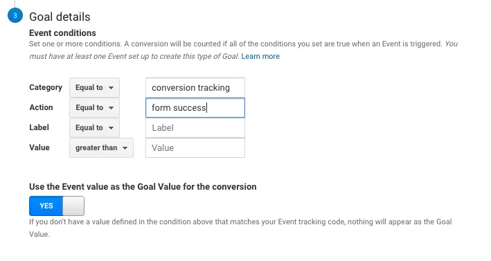Viewport: 491px width, 261px height.
Task: Click the Goal Value help text below the switch
Action: tap(240, 228)
